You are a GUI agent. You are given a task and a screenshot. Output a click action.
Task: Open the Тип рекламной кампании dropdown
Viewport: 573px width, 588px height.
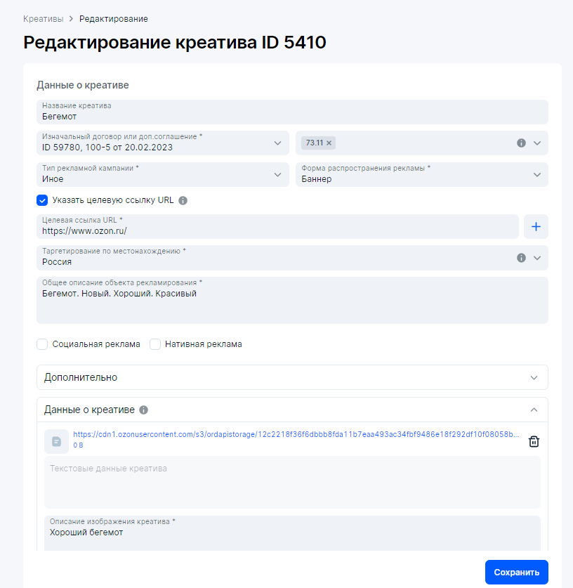pos(277,174)
